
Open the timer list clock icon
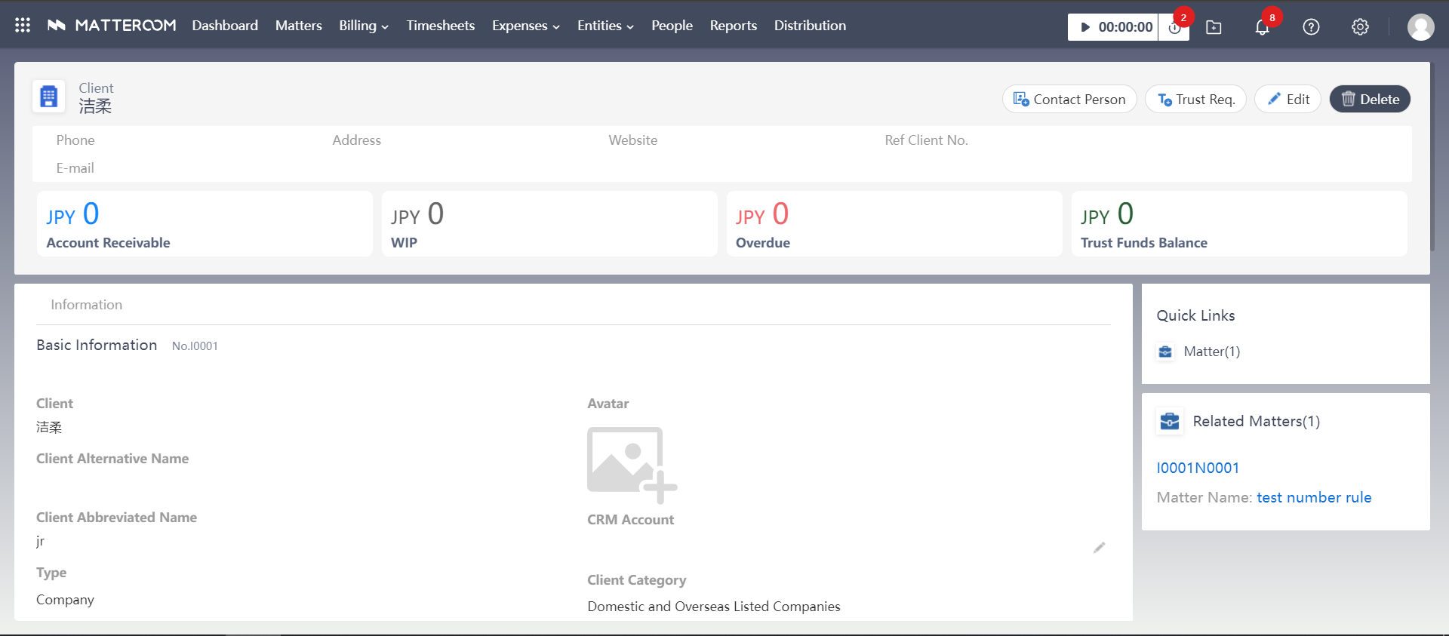1174,28
